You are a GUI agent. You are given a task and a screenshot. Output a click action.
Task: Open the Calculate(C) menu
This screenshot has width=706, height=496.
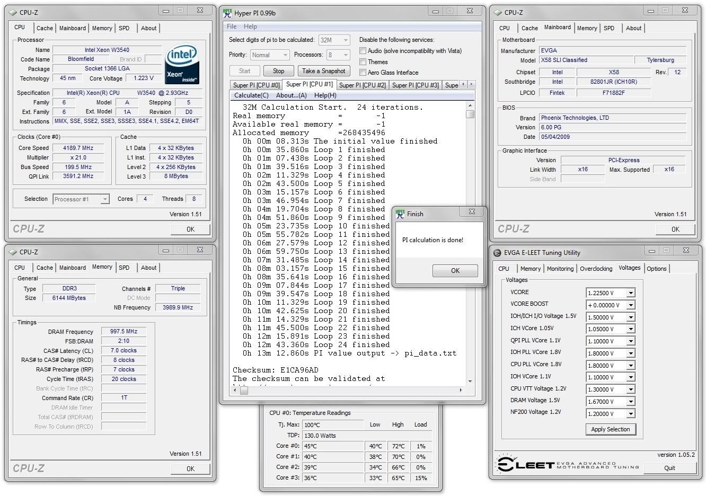251,95
